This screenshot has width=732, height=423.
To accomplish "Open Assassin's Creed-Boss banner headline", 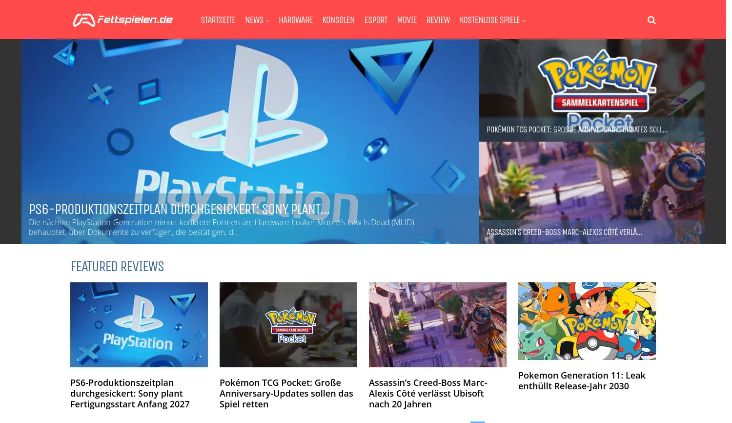I will [564, 232].
